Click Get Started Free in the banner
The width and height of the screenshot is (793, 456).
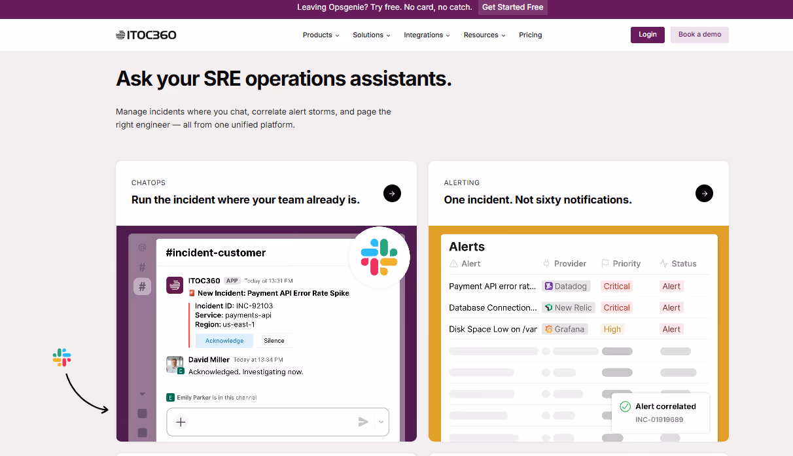coord(513,7)
